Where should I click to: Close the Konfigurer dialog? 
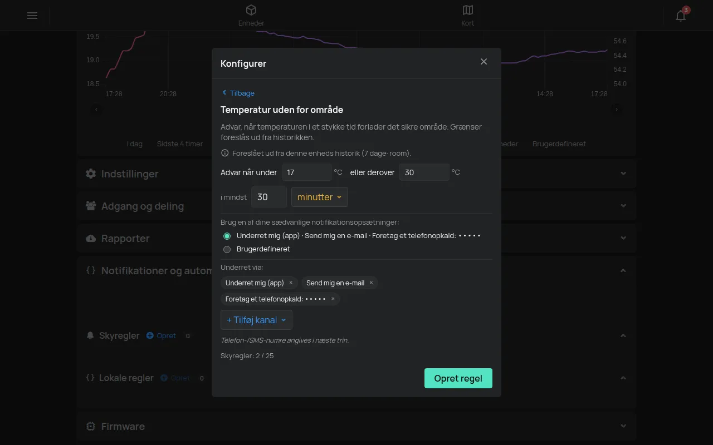pos(484,62)
